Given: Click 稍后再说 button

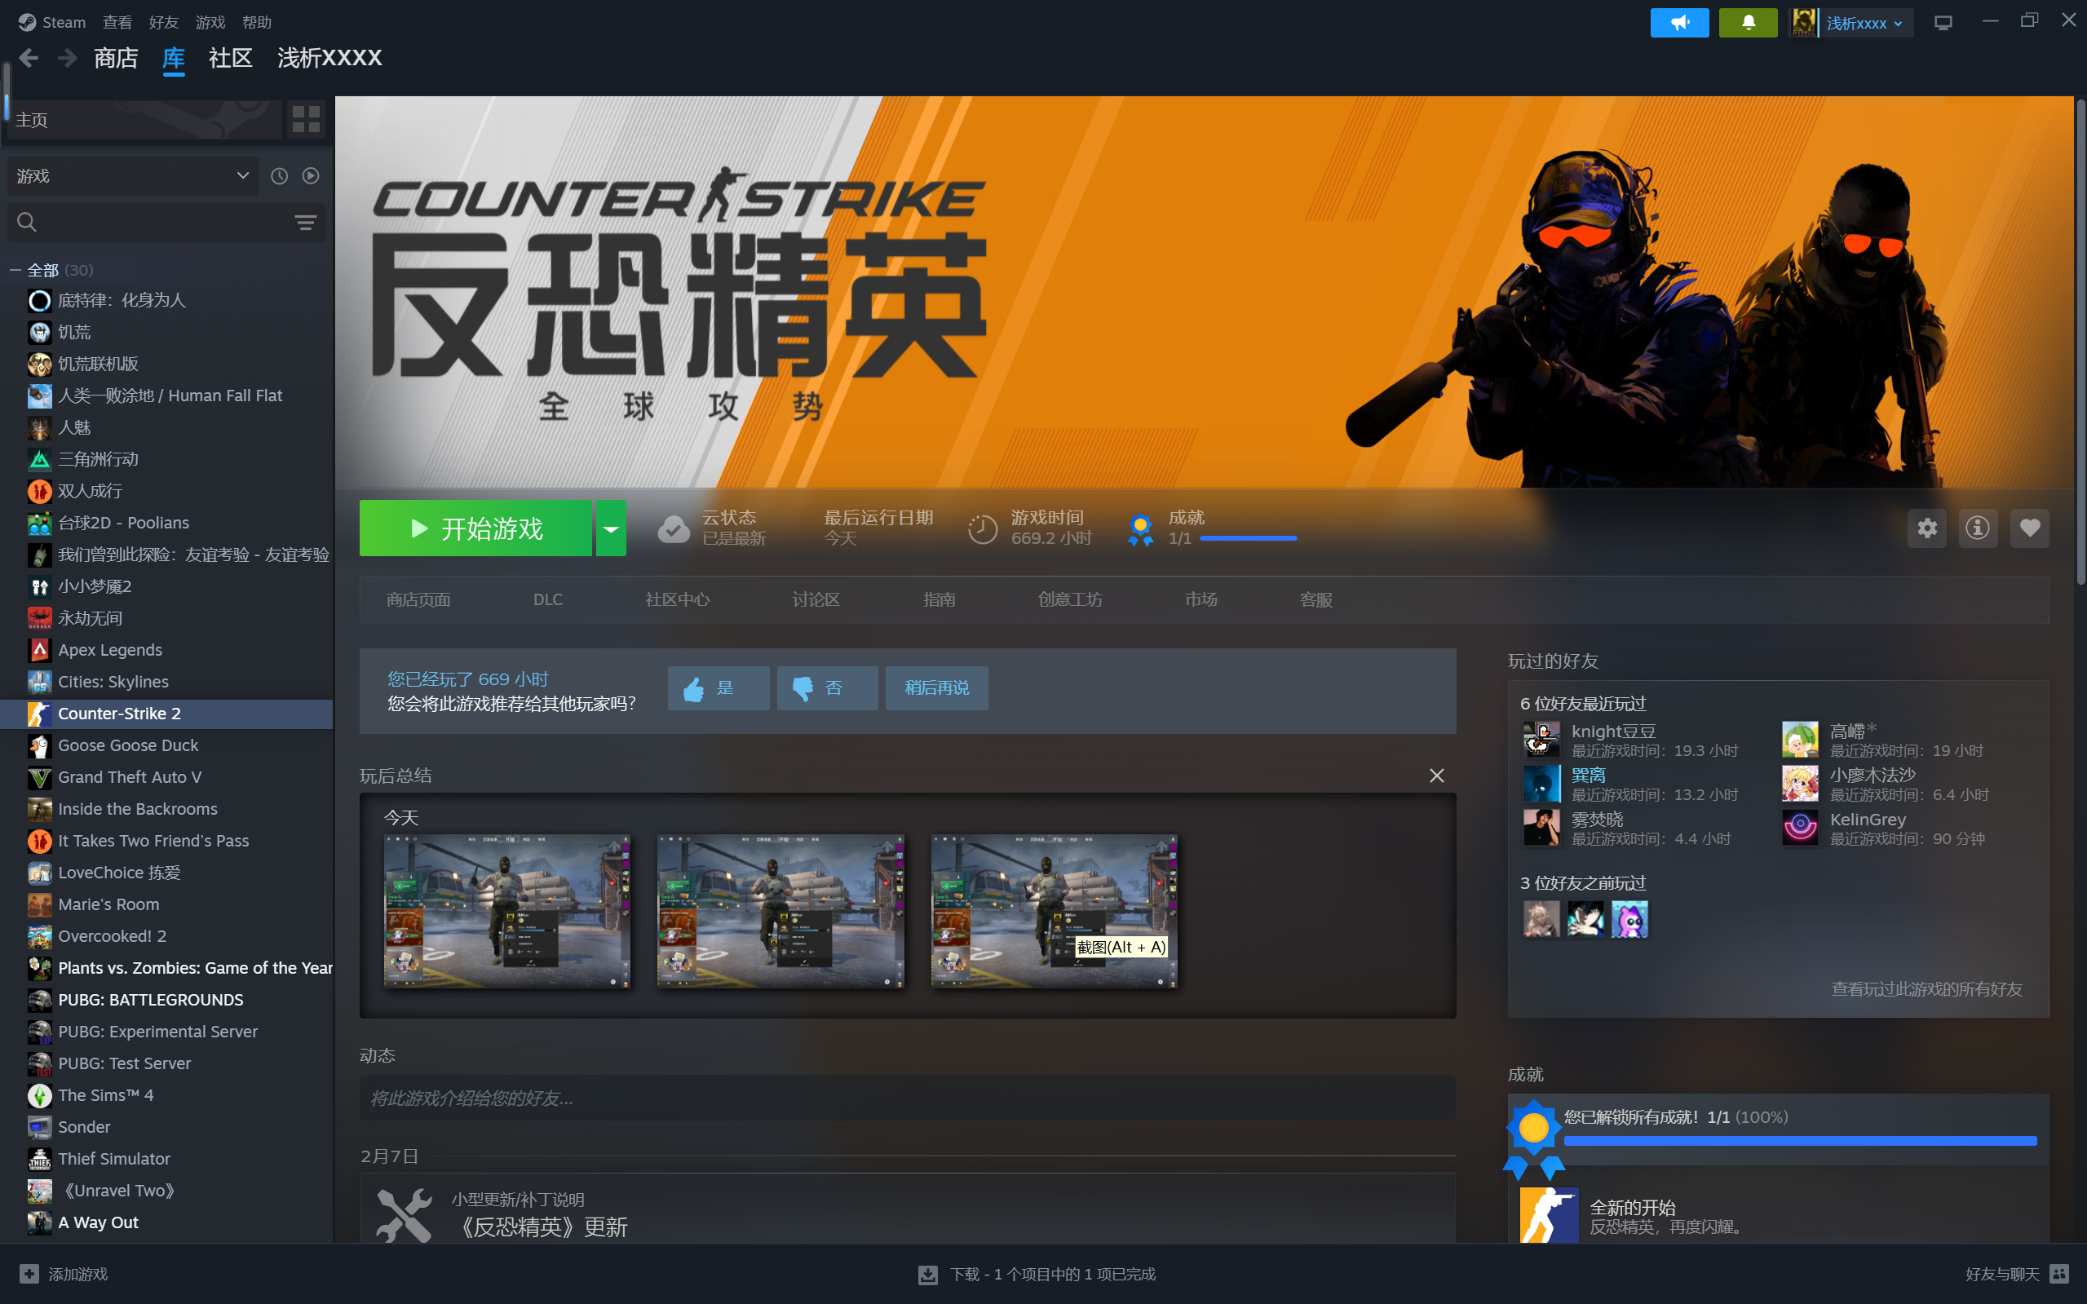Looking at the screenshot, I should 936,688.
